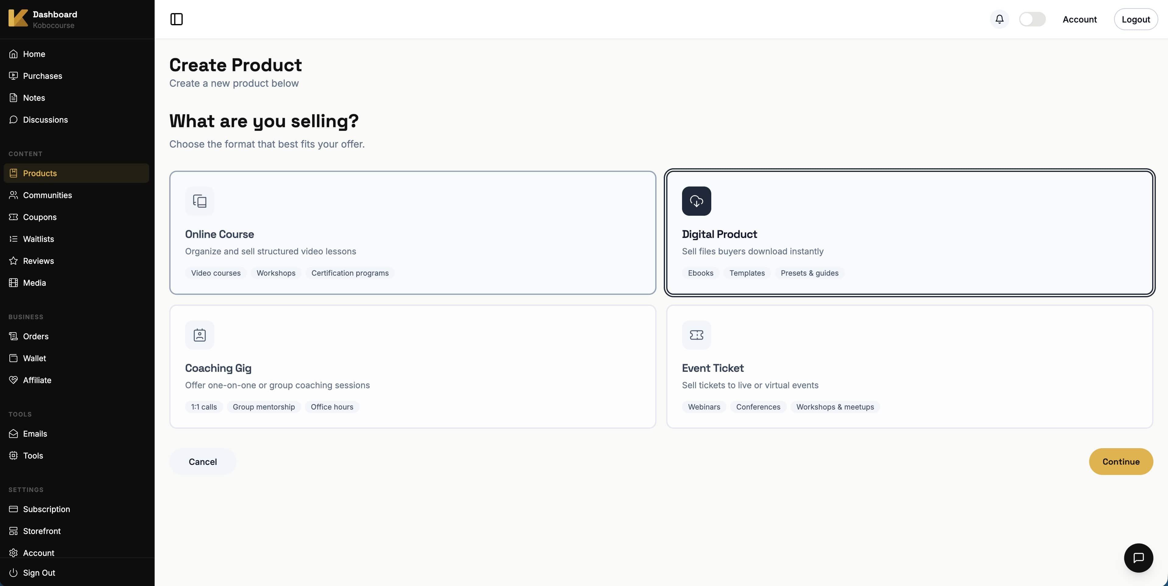1168x586 pixels.
Task: Click the 'Templates' tag
Action: [x=747, y=273]
